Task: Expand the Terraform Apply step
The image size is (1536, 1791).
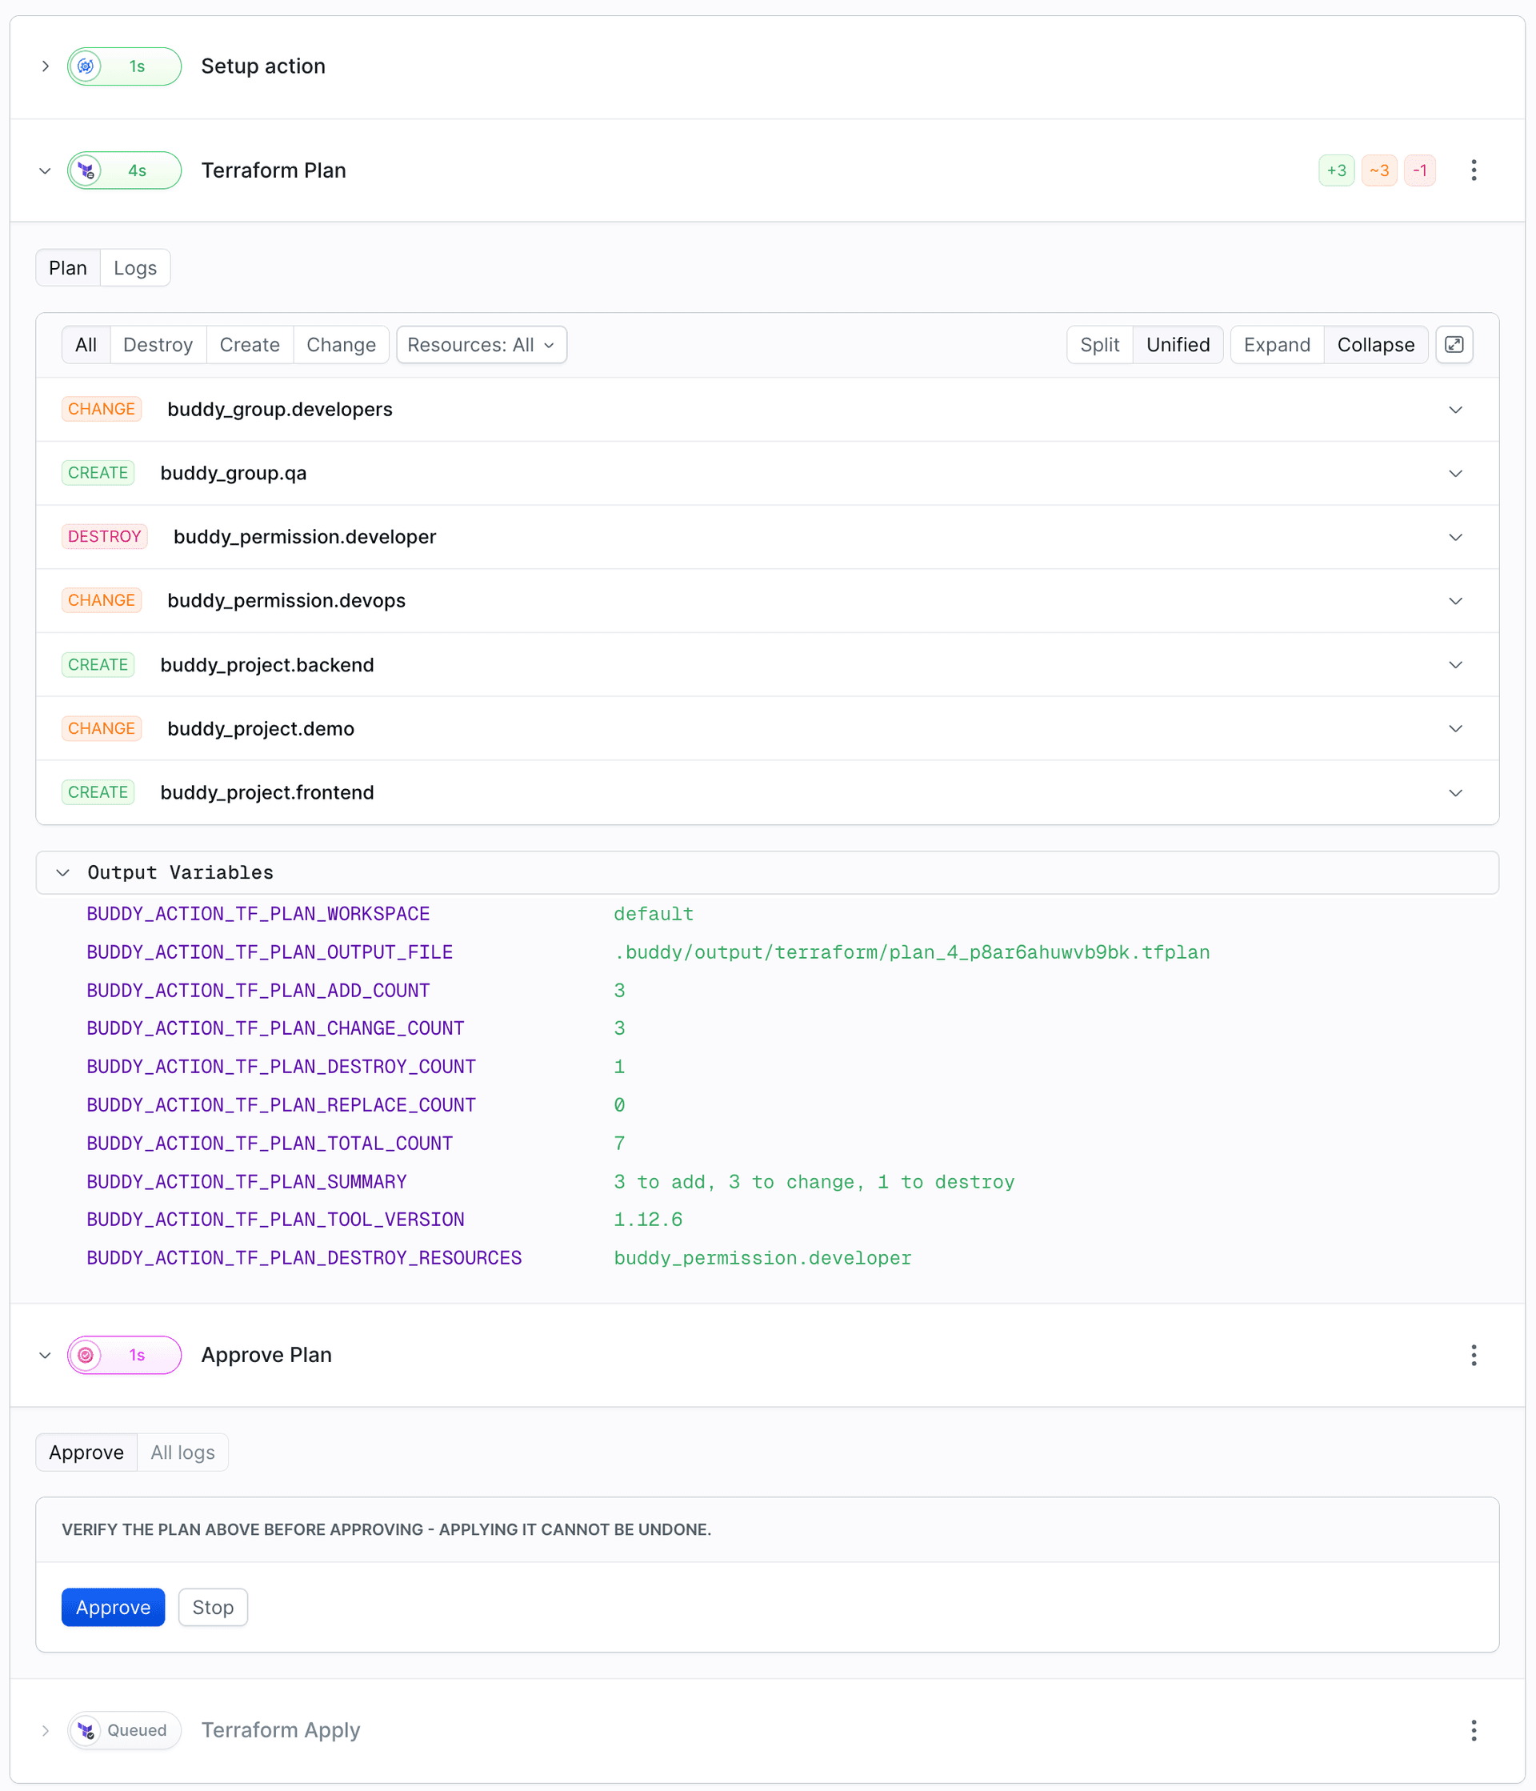Action: [45, 1729]
